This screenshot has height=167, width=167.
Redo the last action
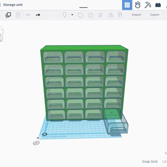(38, 15)
